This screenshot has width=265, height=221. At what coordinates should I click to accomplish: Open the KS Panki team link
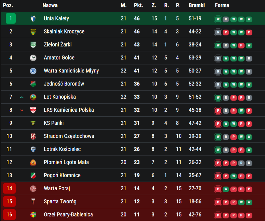(54, 123)
